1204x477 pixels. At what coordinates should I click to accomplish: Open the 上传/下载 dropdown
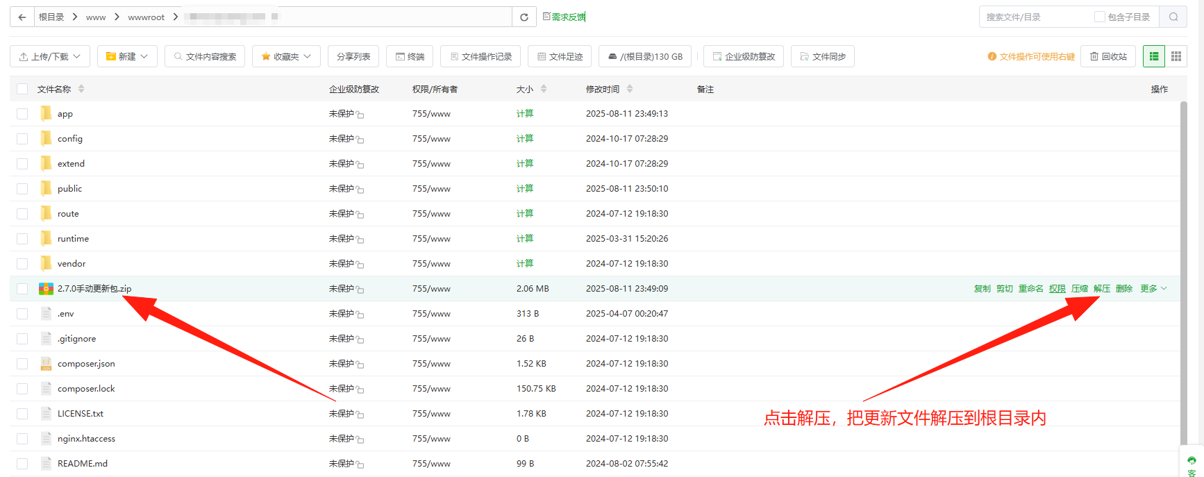(50, 56)
